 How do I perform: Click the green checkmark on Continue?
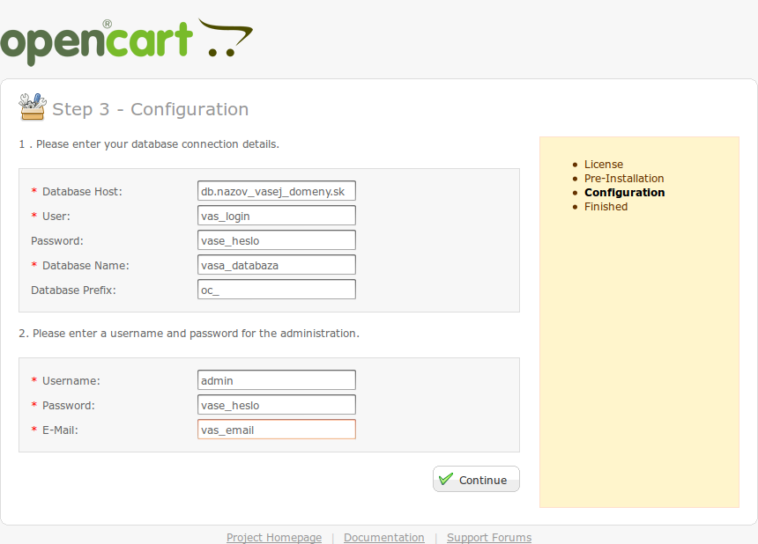pos(446,479)
